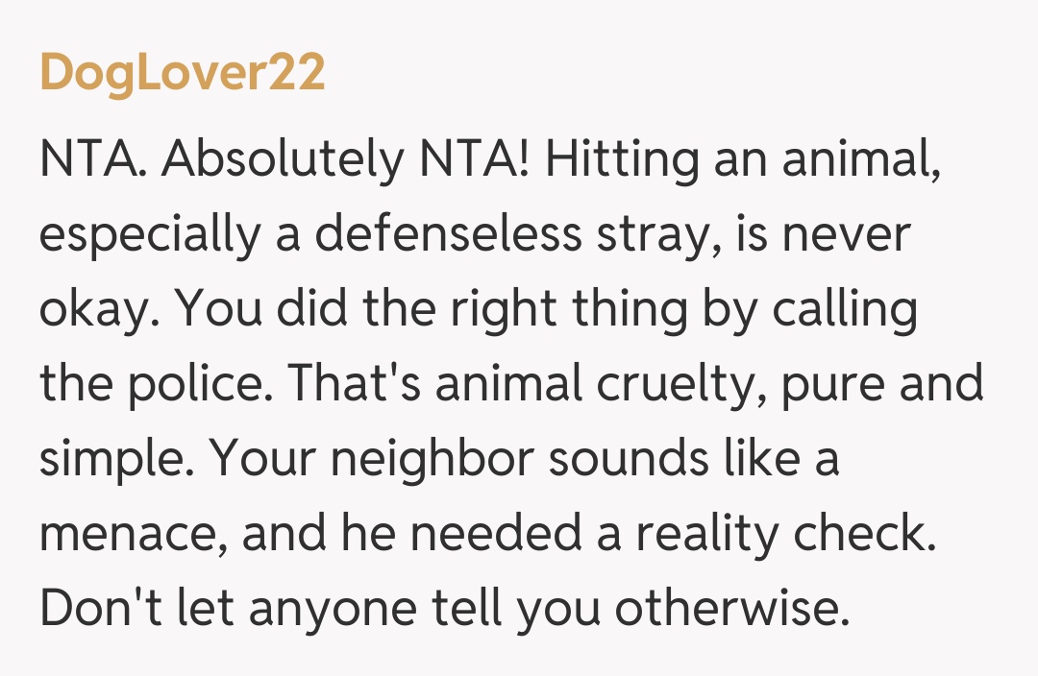
Task: Click the phrase "Your neighbor"
Action: pyautogui.click(x=370, y=459)
